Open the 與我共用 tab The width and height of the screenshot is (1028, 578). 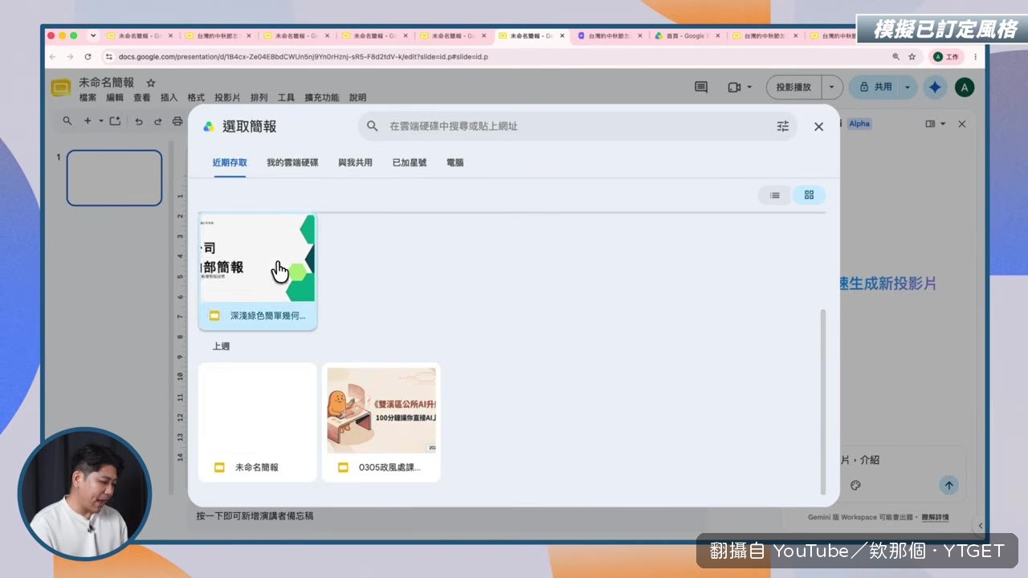point(355,162)
